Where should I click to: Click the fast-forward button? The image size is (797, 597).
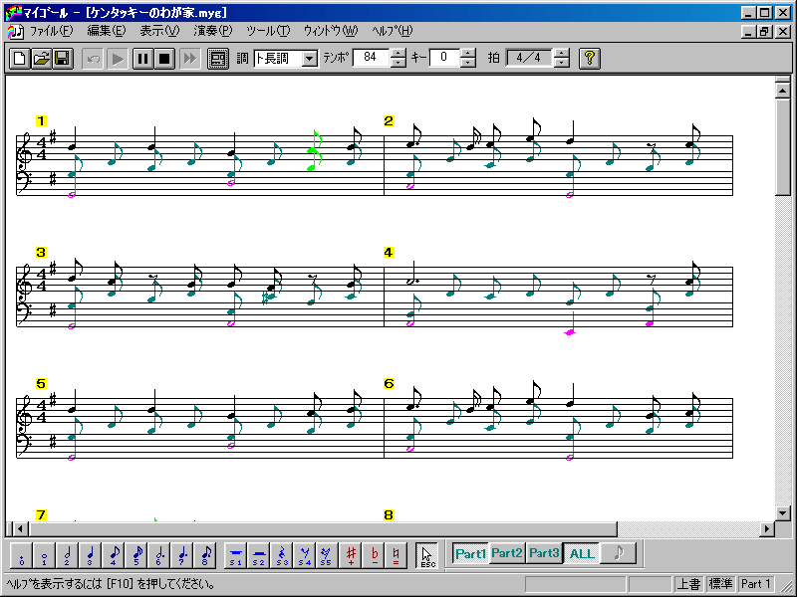point(189,59)
